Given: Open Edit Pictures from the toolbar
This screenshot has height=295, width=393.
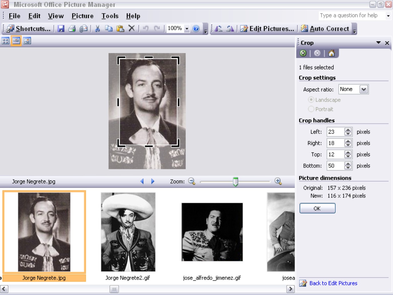Looking at the screenshot, I should click(267, 29).
